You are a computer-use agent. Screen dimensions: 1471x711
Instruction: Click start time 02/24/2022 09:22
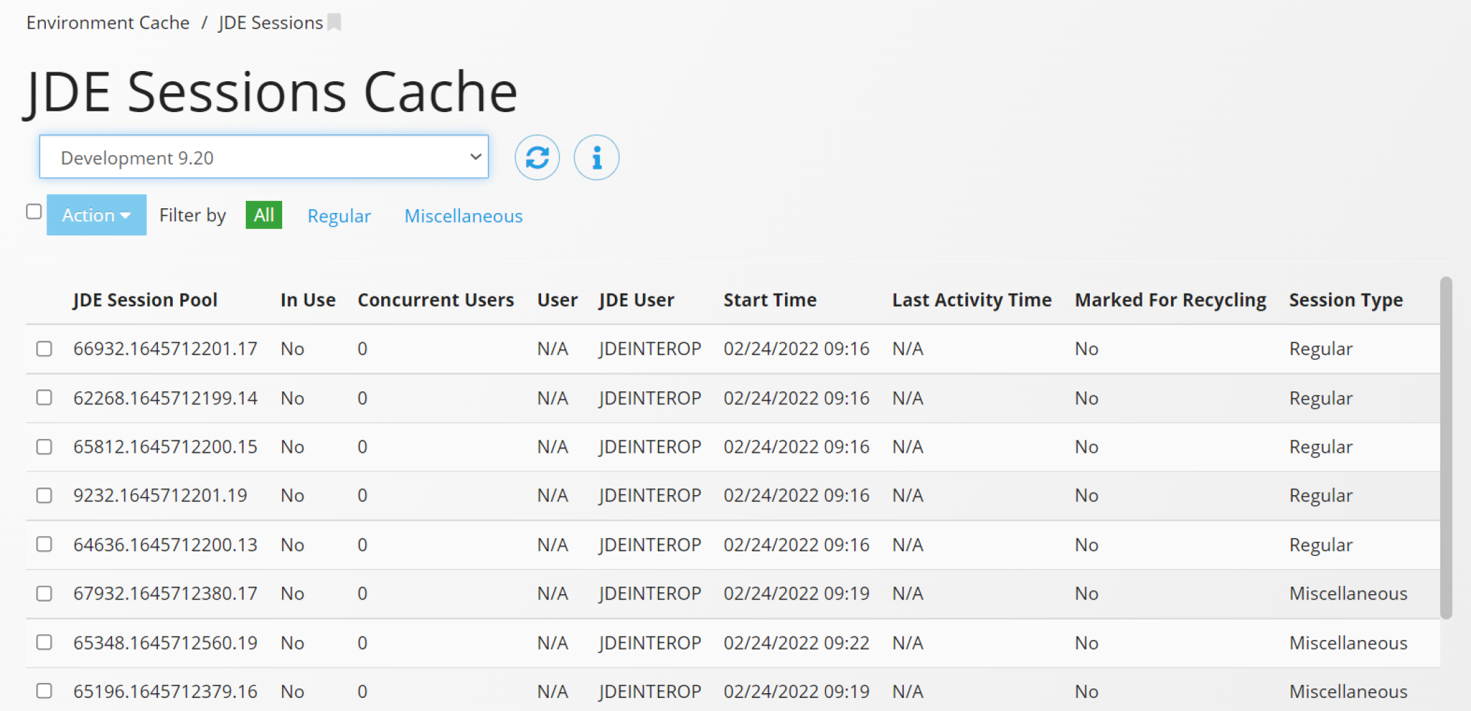(797, 643)
